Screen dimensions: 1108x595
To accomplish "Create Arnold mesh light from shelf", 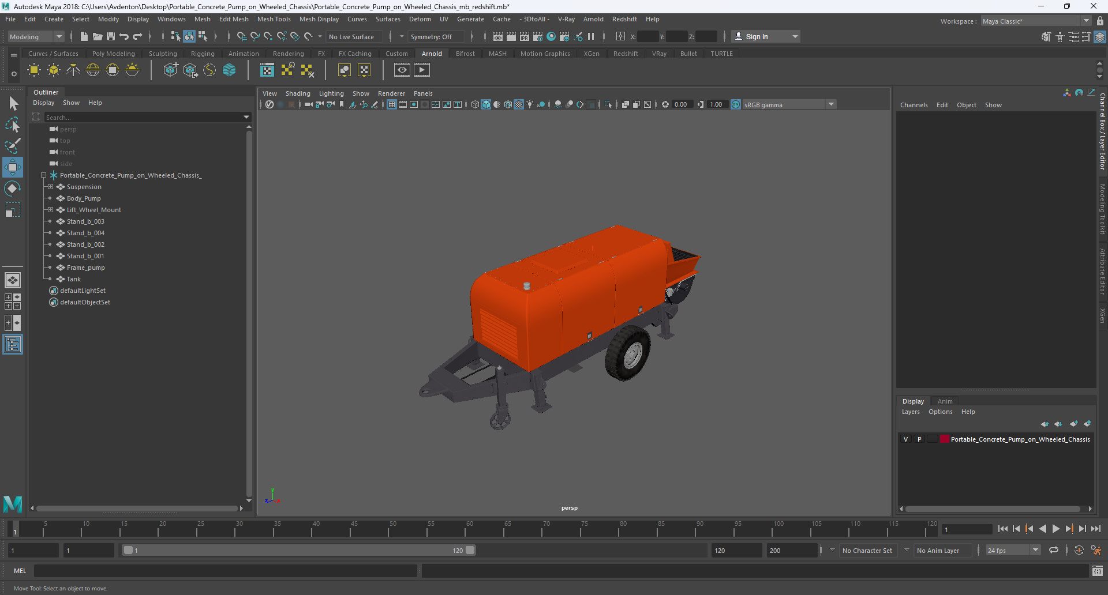I will (54, 70).
